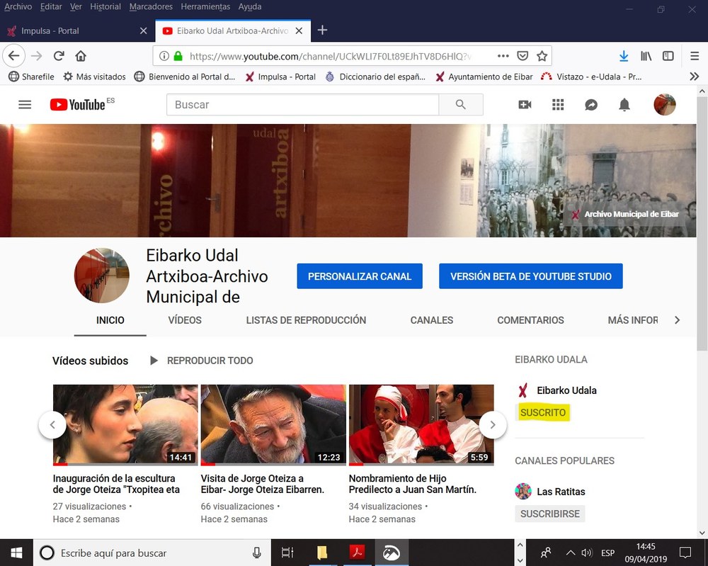Show site security padlock info
This screenshot has width=708, height=566.
click(x=178, y=56)
